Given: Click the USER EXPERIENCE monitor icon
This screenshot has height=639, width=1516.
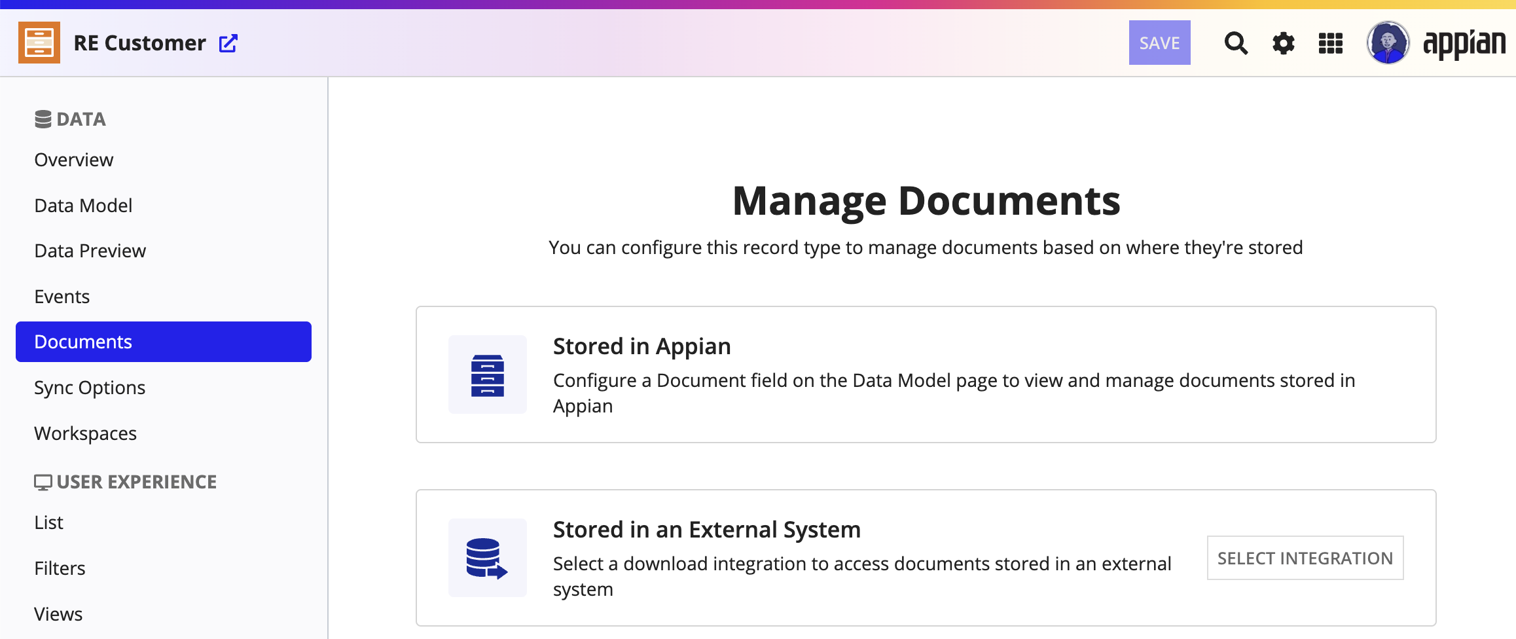Looking at the screenshot, I should tap(43, 483).
